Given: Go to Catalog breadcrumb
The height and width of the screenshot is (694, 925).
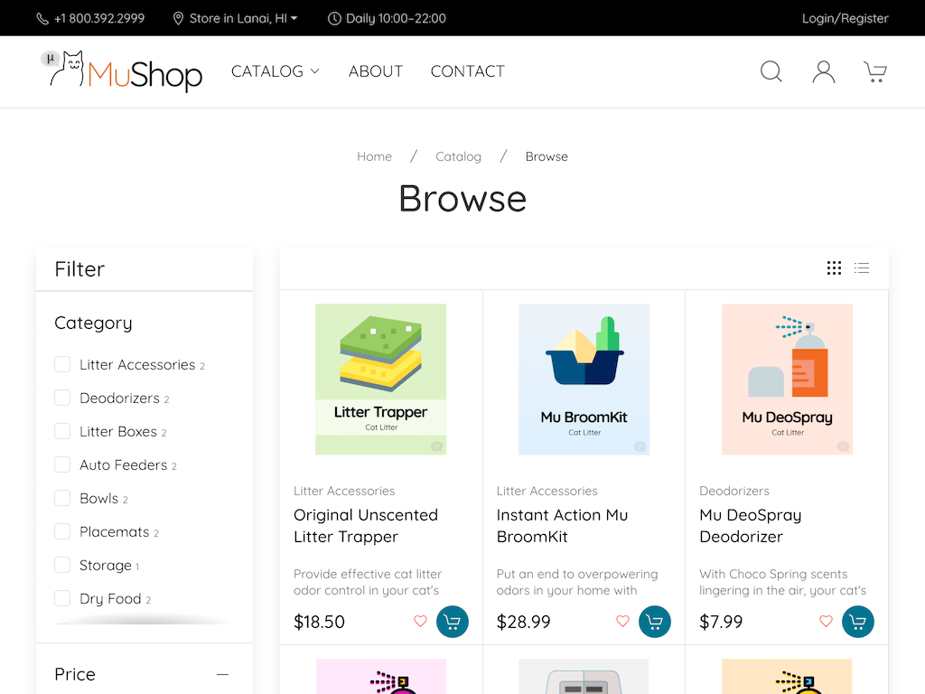Looking at the screenshot, I should [x=458, y=156].
